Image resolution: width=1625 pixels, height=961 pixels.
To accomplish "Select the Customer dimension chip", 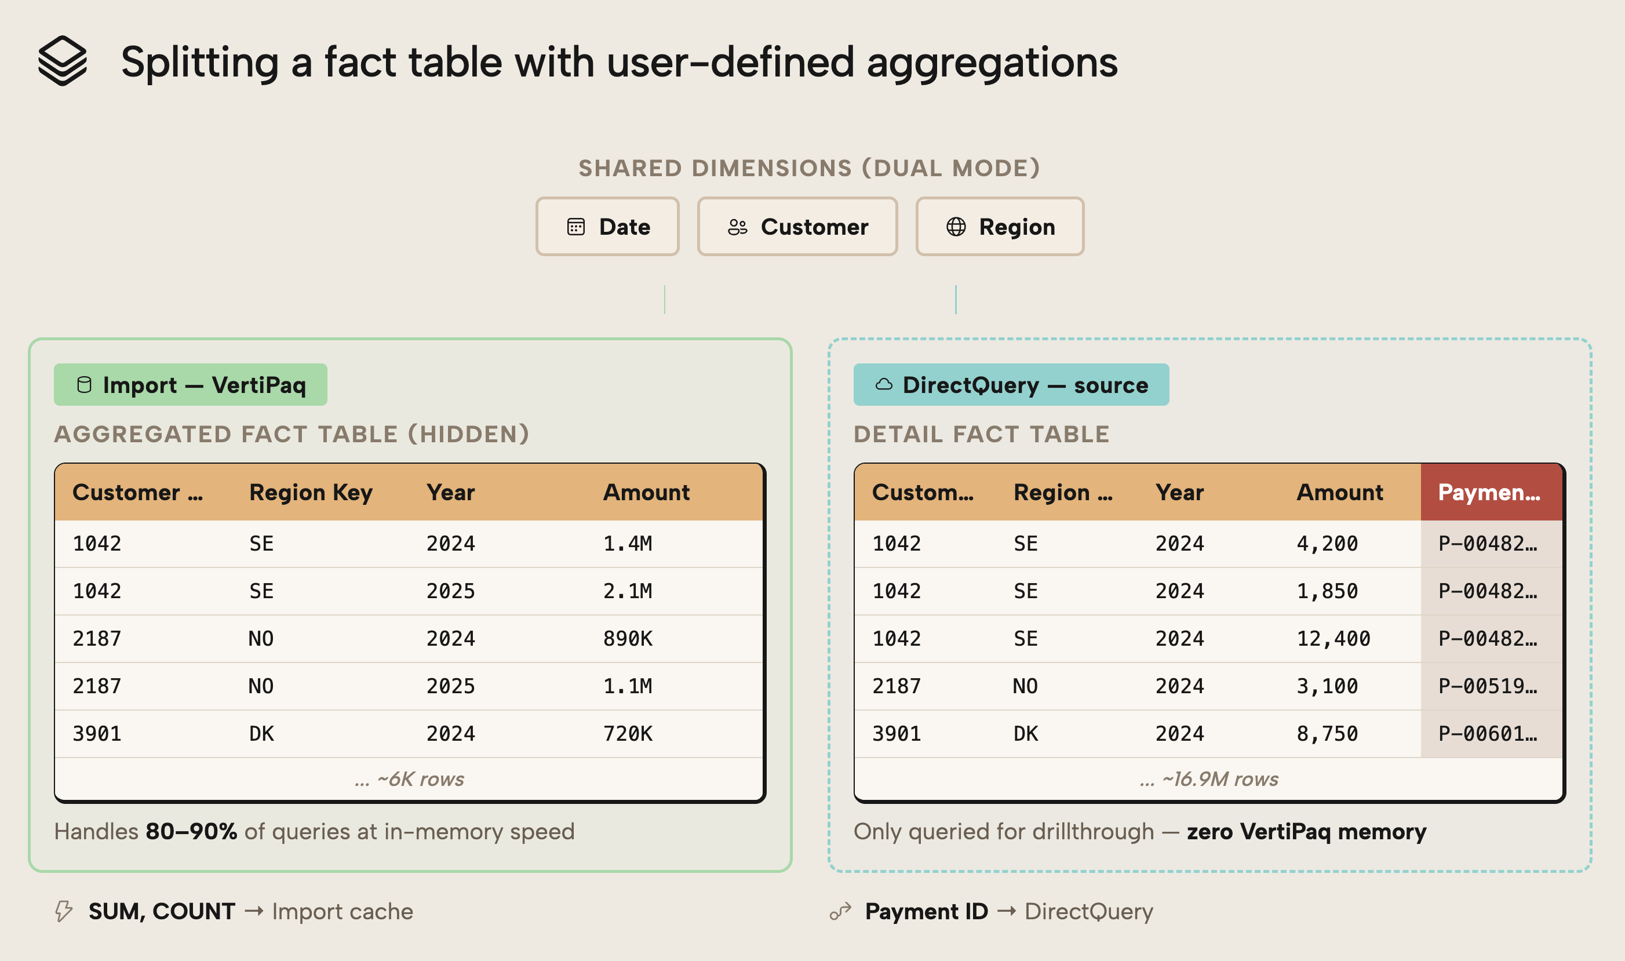I will click(797, 227).
